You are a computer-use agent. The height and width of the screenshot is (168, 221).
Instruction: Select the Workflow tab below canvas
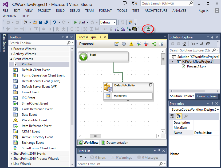point(89,142)
